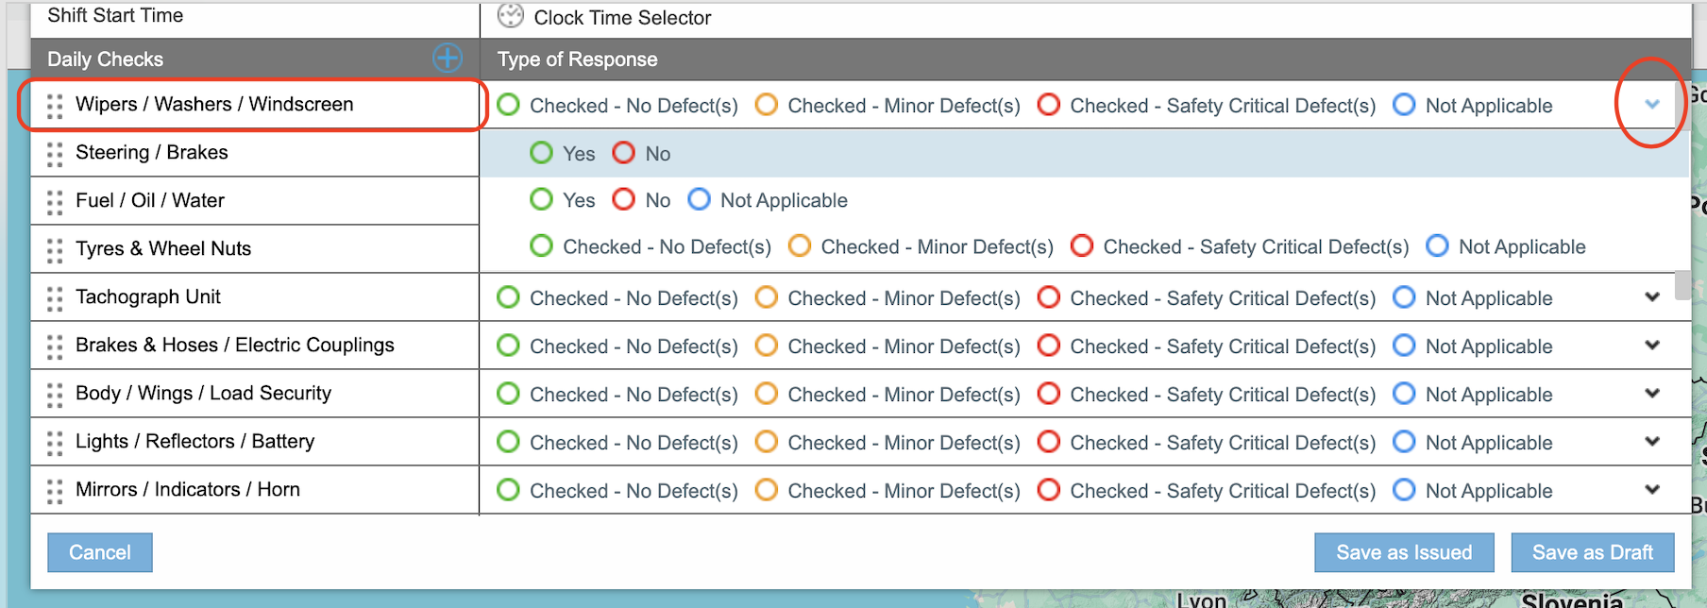Click the Save as Issued button
This screenshot has width=1707, height=608.
pos(1404,552)
